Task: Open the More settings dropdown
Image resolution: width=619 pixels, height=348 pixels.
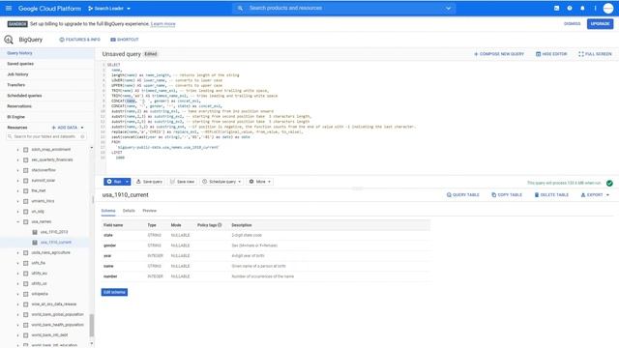Action: point(260,182)
